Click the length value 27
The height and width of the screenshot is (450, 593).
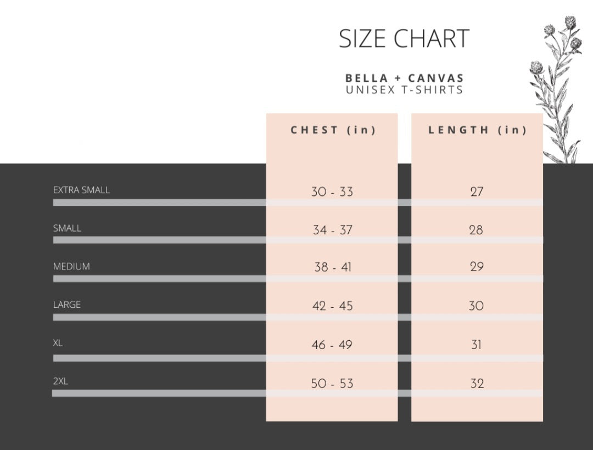tap(477, 192)
